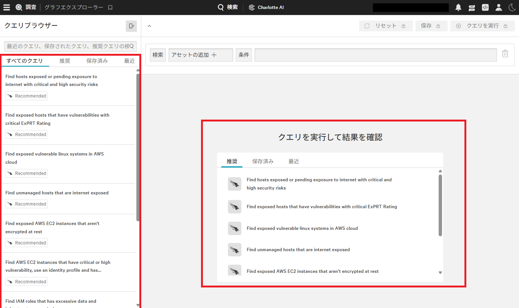This screenshot has width=519, height=308.
Task: Open the code snippet </> icon
Action: click(x=485, y=7)
